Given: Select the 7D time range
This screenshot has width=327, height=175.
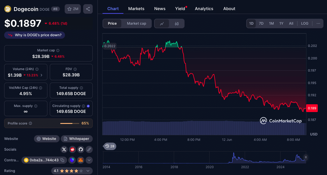Looking at the screenshot, I should pyautogui.click(x=261, y=23).
